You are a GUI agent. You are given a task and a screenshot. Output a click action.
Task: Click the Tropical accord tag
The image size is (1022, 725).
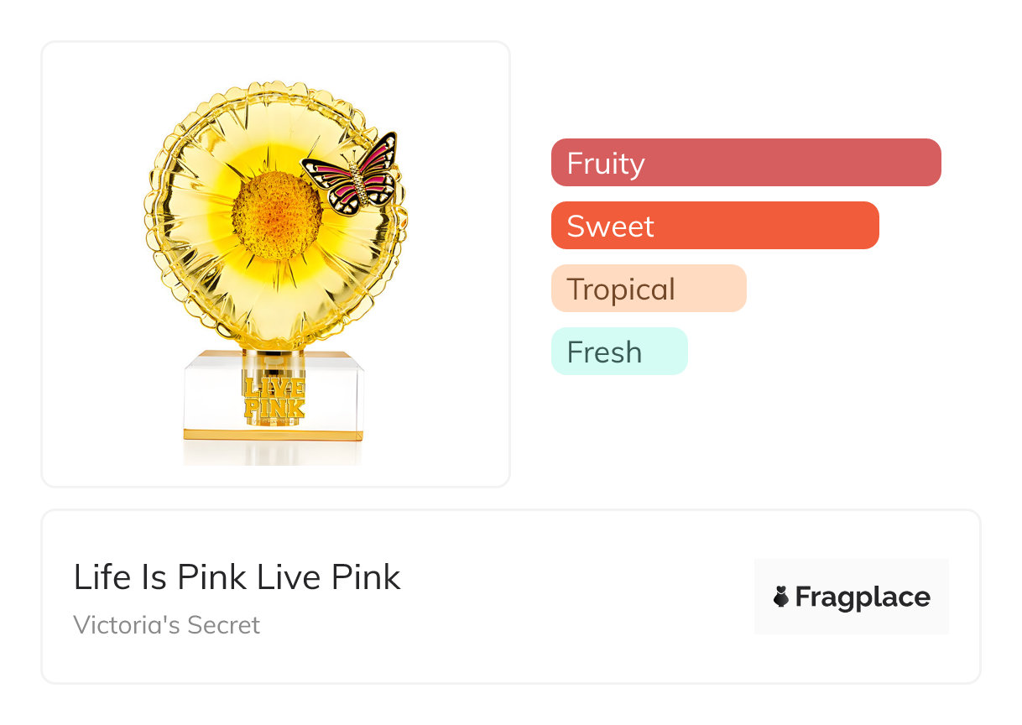(x=648, y=289)
